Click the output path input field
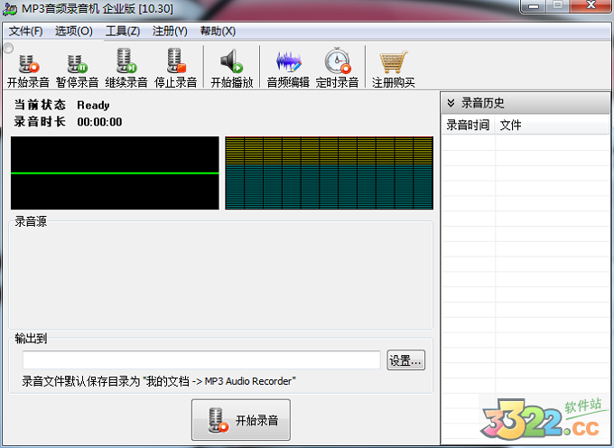This screenshot has width=614, height=448. point(201,359)
